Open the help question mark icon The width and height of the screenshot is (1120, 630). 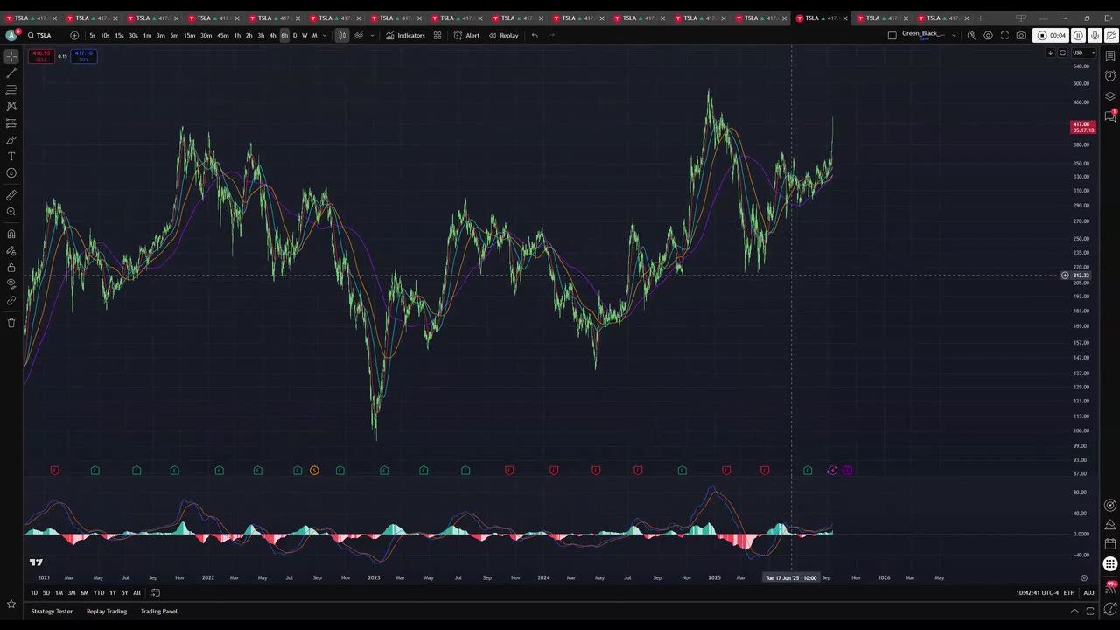pyautogui.click(x=1110, y=609)
